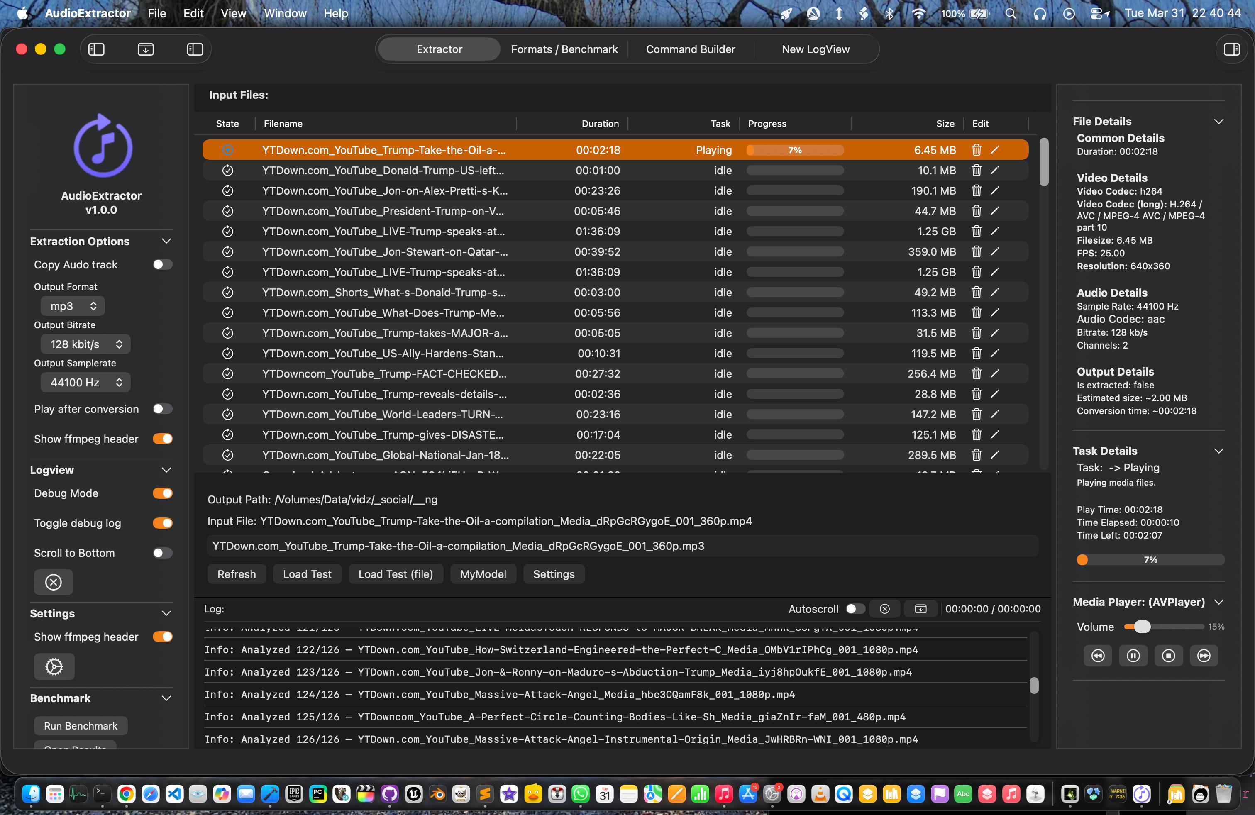The width and height of the screenshot is (1255, 815).
Task: Toggle the right inspector panel icon
Action: tap(1231, 49)
